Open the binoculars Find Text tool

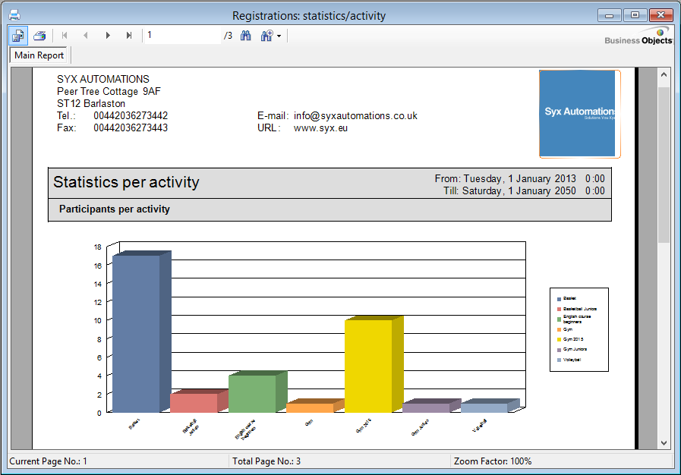pyautogui.click(x=245, y=36)
